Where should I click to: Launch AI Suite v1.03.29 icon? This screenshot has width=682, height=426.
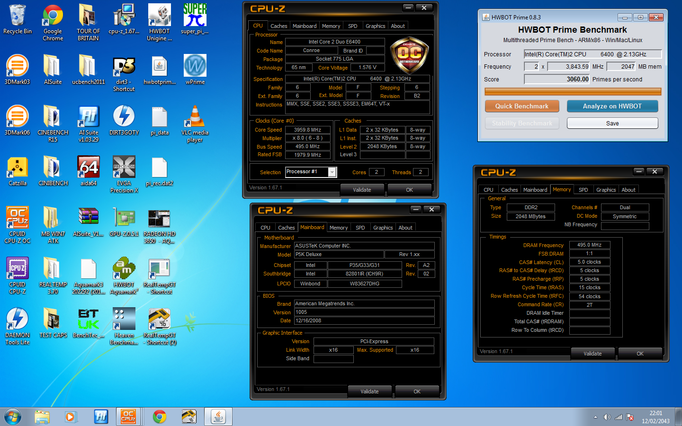(89, 124)
